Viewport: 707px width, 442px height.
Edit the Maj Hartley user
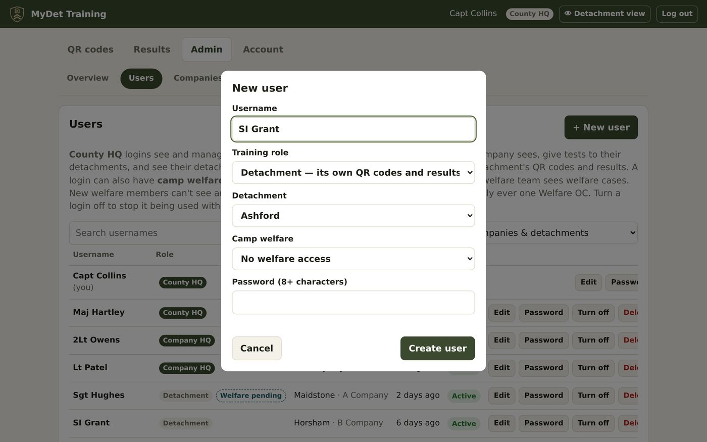coord(502,313)
